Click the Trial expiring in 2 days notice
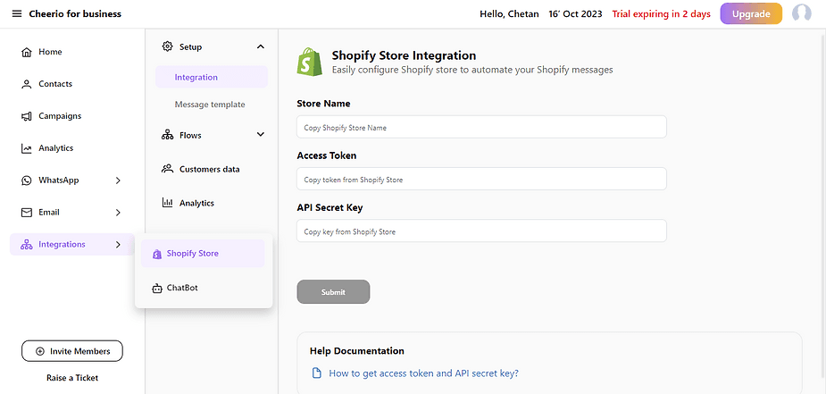Screen dimensions: 826x394 (661, 14)
